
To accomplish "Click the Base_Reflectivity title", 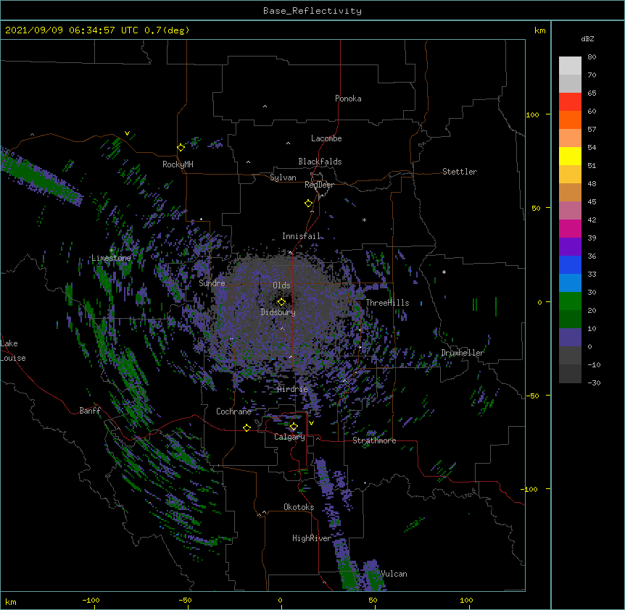I will coord(312,11).
